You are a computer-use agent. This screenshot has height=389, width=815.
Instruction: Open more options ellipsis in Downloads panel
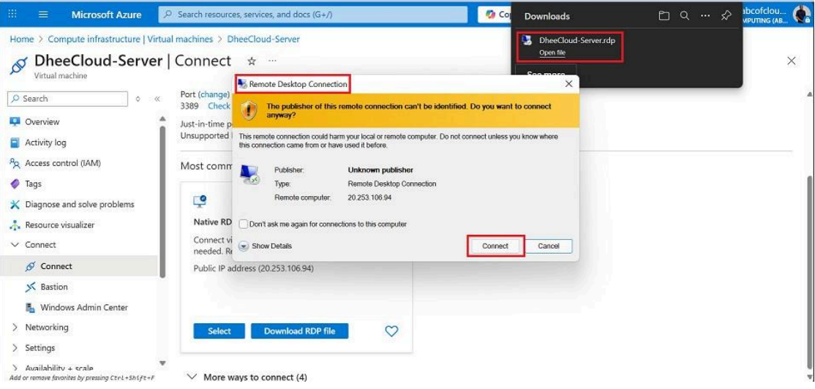(x=705, y=16)
